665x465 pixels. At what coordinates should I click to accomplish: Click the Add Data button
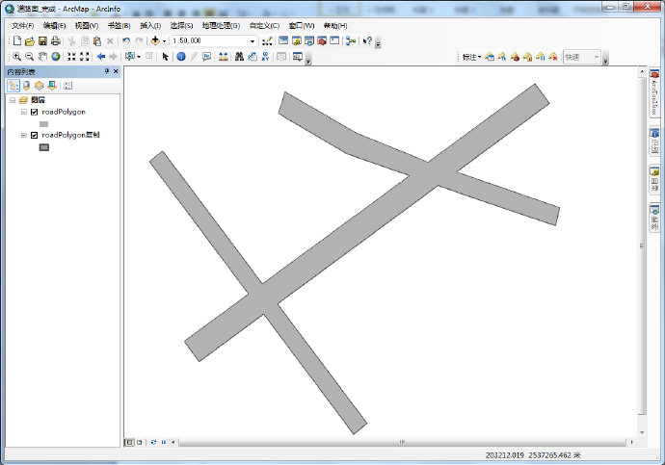(x=155, y=40)
